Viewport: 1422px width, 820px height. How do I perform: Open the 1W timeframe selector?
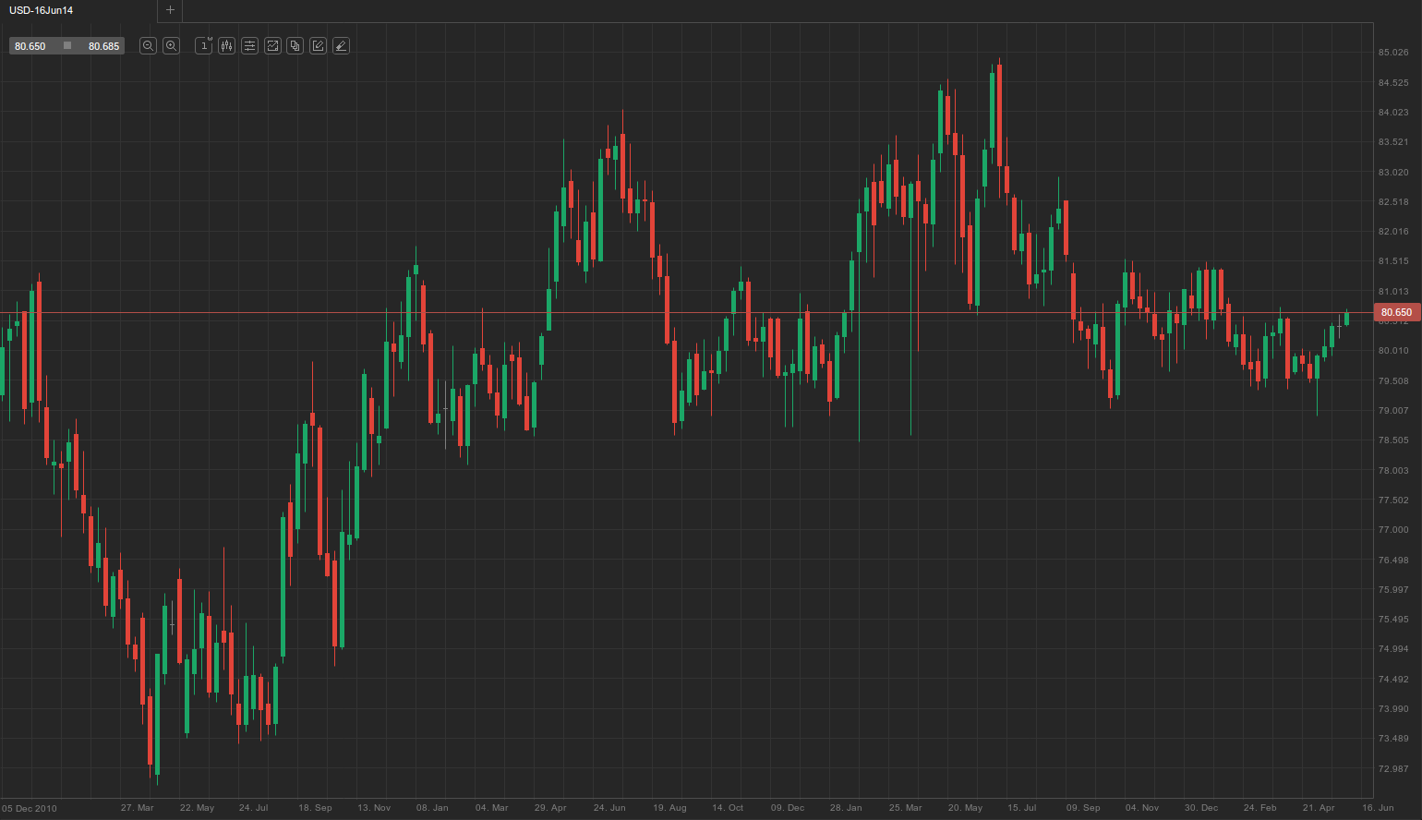204,46
